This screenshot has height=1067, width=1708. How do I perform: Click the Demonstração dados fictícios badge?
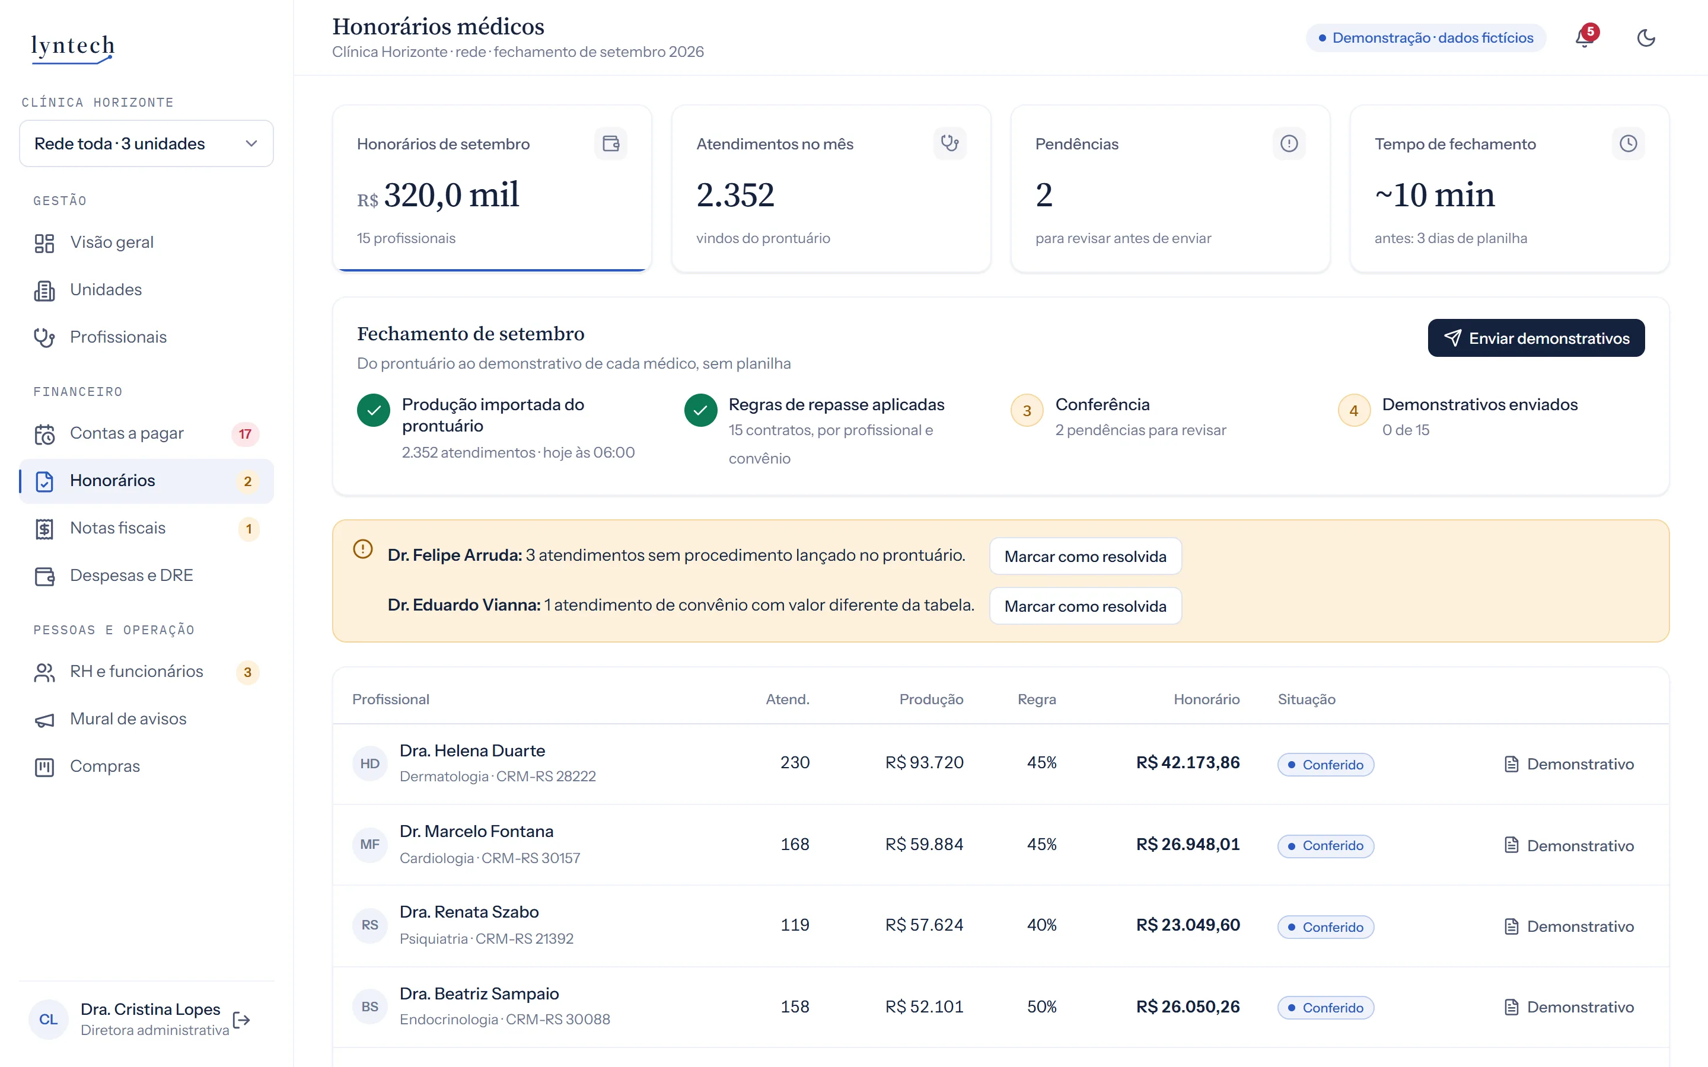(1426, 37)
